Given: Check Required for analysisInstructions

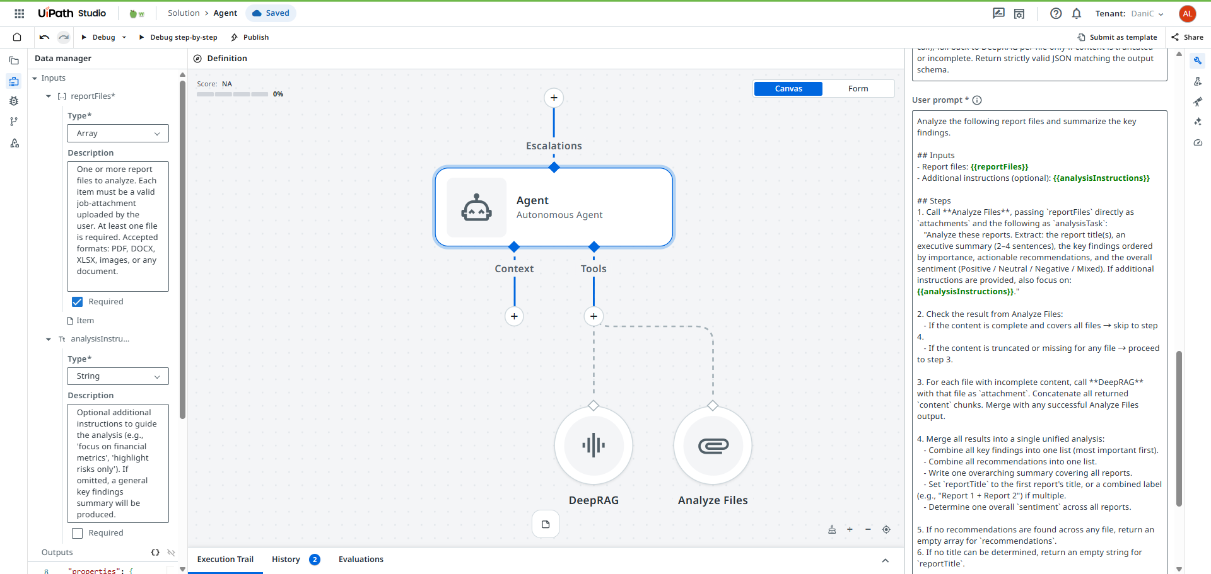Looking at the screenshot, I should pyautogui.click(x=78, y=533).
